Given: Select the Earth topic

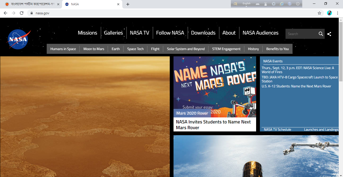Looking at the screenshot, I should pyautogui.click(x=116, y=49).
